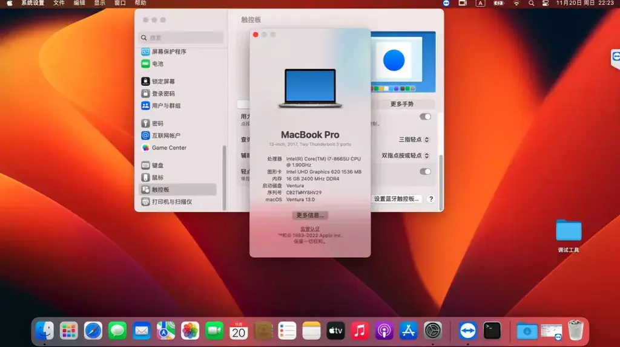620x347 pixels.
Task: Click 更多信息... button
Action: click(310, 215)
